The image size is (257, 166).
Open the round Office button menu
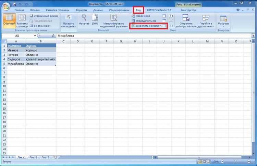(6, 6)
